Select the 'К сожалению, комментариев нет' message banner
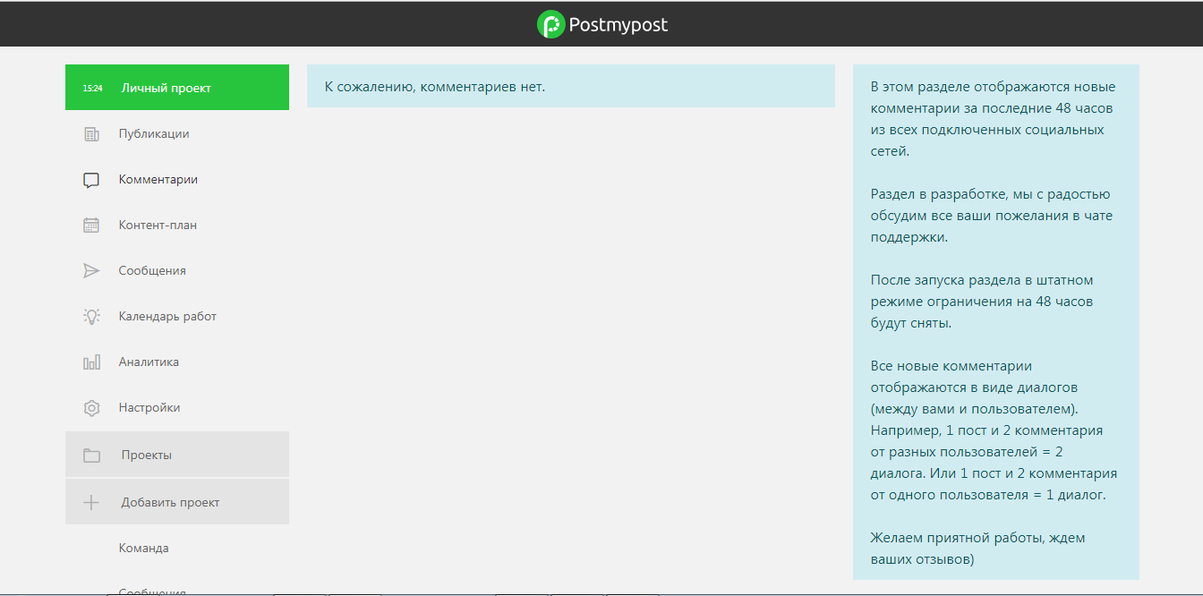 [570, 86]
